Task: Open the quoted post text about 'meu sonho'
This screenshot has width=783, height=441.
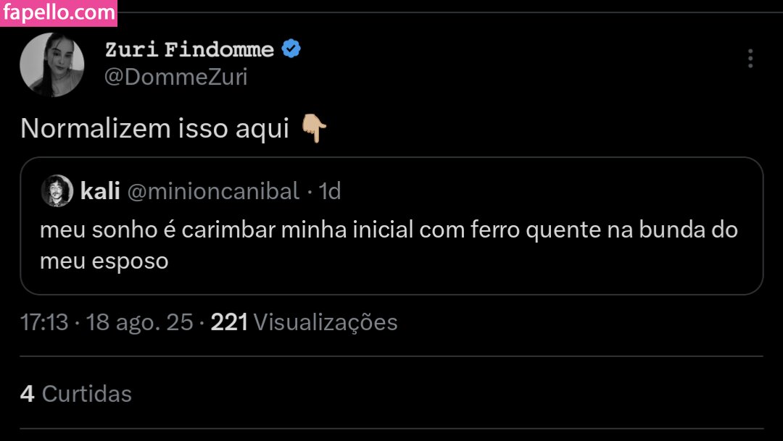Action: [389, 232]
